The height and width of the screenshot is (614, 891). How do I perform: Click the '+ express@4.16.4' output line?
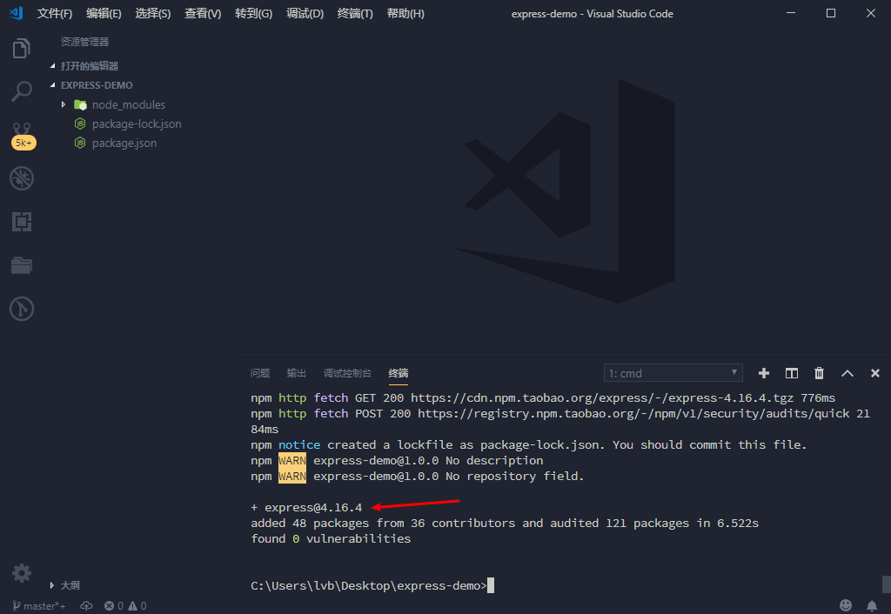point(306,507)
